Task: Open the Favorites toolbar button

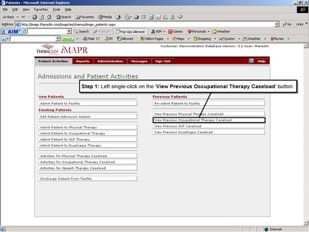Action: click(x=84, y=17)
